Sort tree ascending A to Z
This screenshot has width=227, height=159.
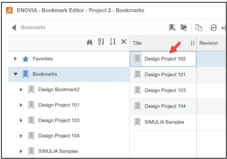pyautogui.click(x=101, y=43)
